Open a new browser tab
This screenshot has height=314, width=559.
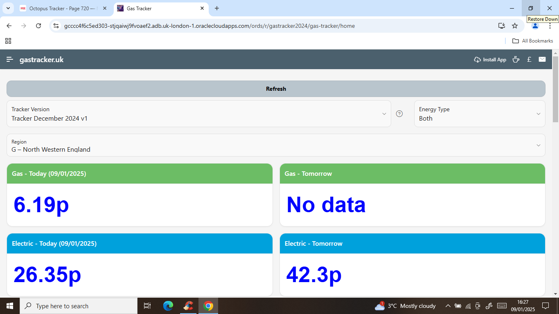click(x=217, y=8)
